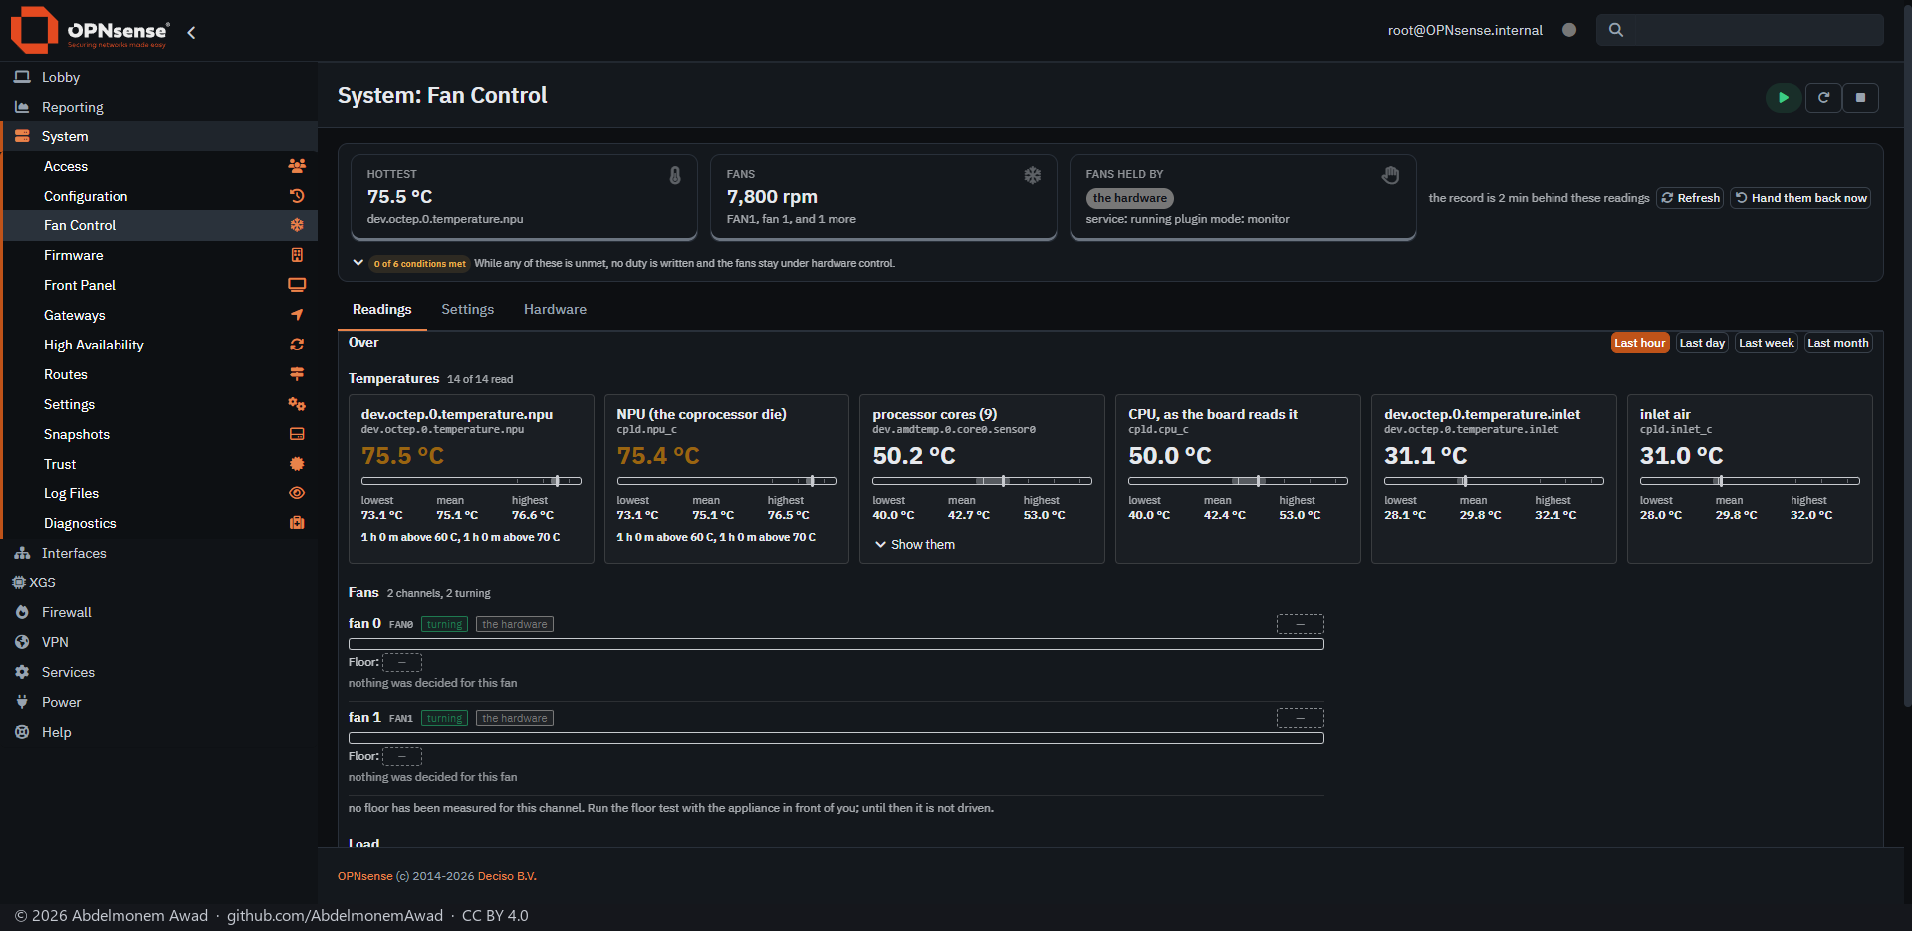Open Front Panel in the System menu
Image resolution: width=1912 pixels, height=931 pixels.
click(159, 285)
